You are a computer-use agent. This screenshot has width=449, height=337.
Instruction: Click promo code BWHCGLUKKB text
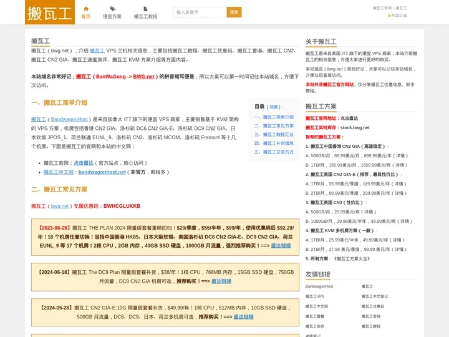pos(122,206)
